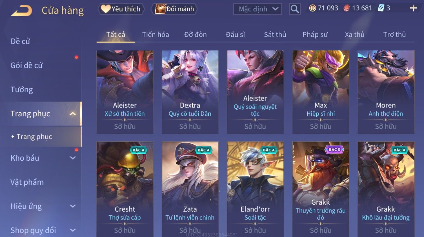Select the Tiến hóa tab
Screen dimensions: 424x237
(x=156, y=35)
